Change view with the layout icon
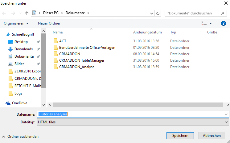The image size is (230, 143). (x=204, y=23)
